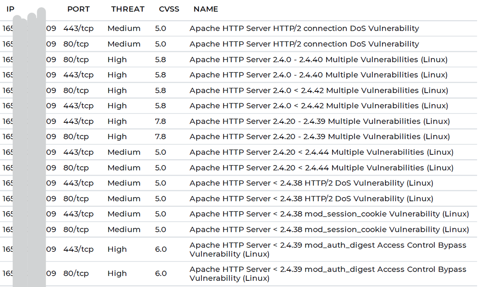Select 2.4.20 - 2.4.39 Multiple Vulnerabilities name, 80/tcp row
The width and height of the screenshot is (484, 287).
tap(319, 137)
